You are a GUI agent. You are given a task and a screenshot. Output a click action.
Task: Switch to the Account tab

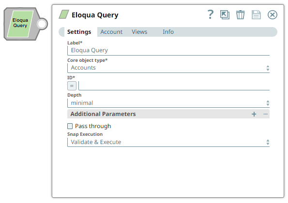(x=111, y=32)
